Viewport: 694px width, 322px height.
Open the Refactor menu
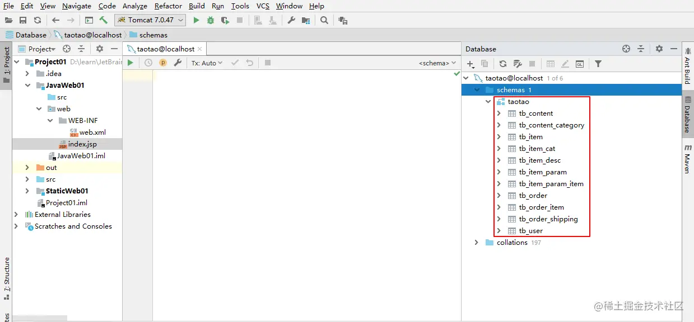(x=168, y=6)
